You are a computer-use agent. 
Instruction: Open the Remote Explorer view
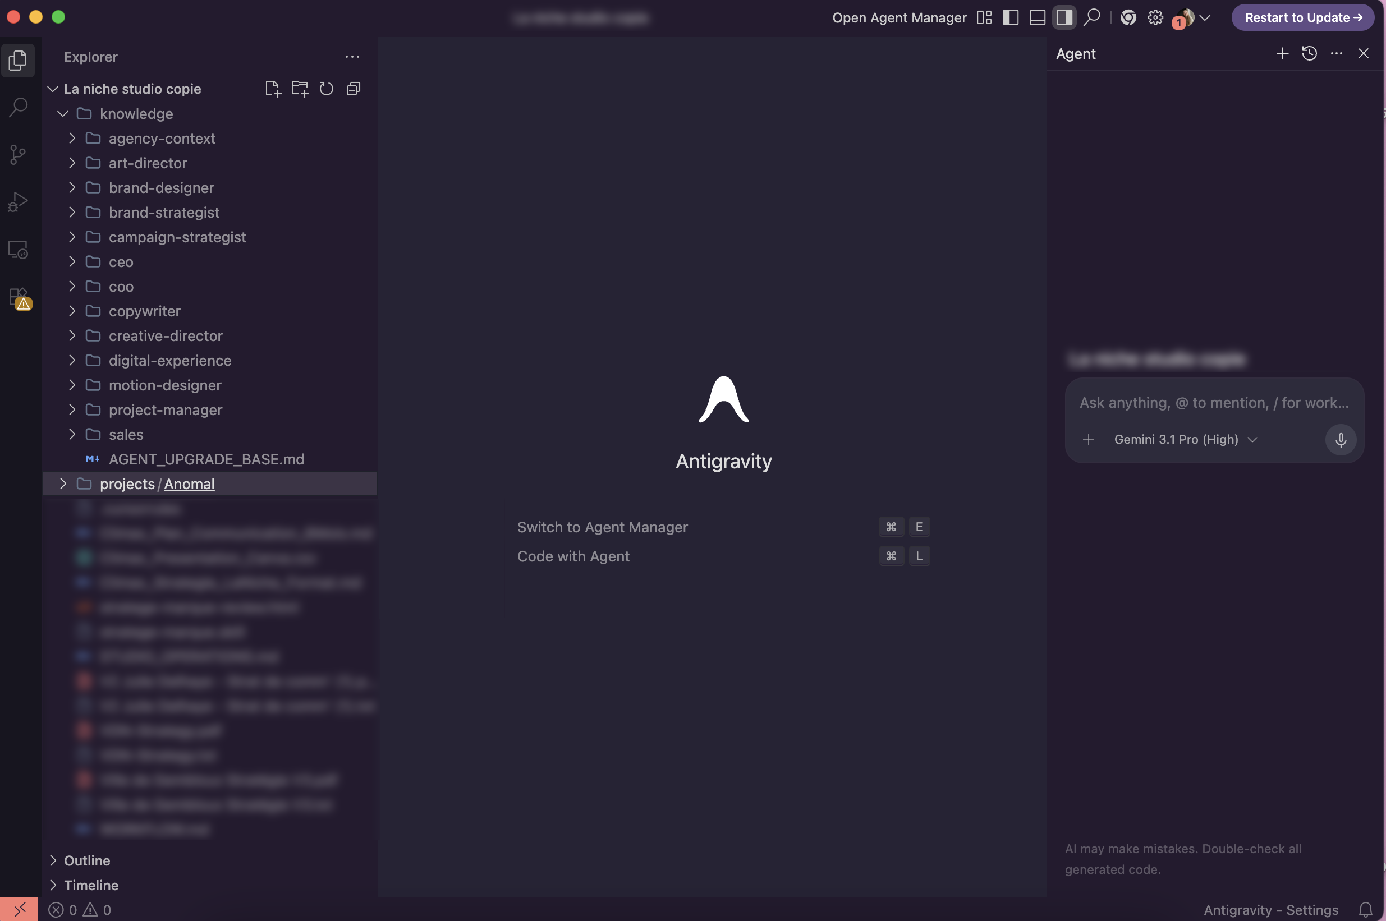[18, 250]
